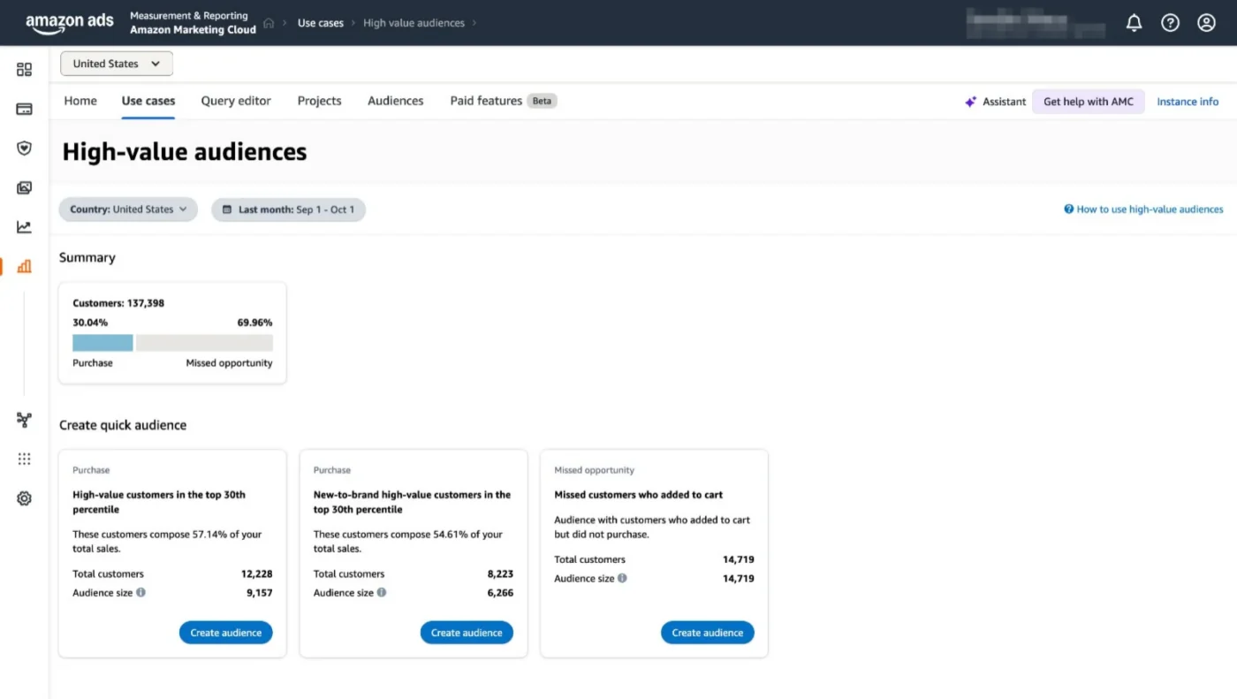
Task: Open the Last month date range filter
Action: pos(288,209)
